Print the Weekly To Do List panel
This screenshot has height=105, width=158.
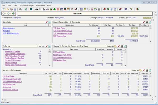[122, 46]
